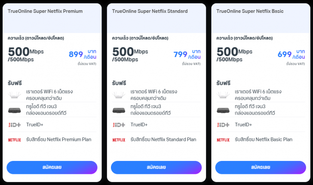The width and height of the screenshot is (313, 185).
Task: Select the TrueOnline Super Netflix Basic title
Action: click(250, 11)
